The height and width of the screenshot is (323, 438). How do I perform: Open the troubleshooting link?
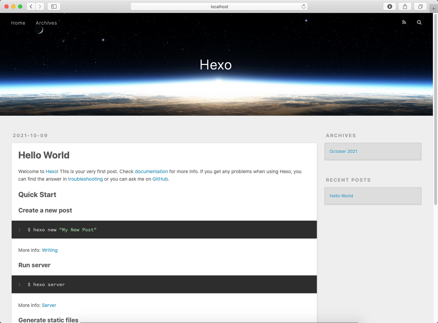pyautogui.click(x=85, y=179)
